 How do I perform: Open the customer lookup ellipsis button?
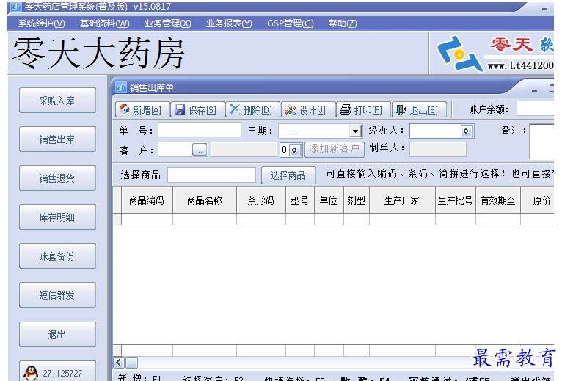pos(200,149)
